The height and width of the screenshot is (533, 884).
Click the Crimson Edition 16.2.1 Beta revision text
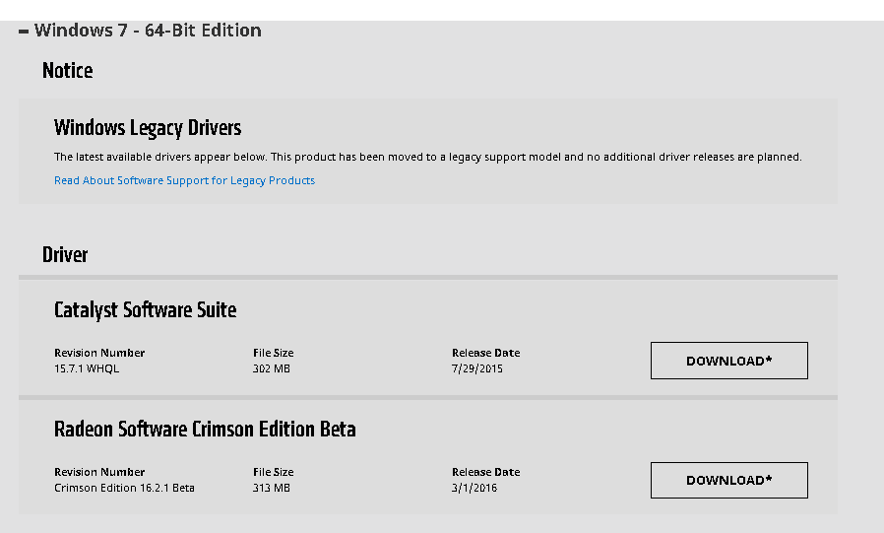(124, 489)
